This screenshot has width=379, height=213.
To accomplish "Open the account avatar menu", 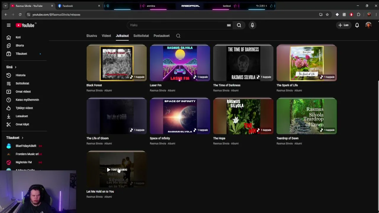I will (368, 25).
